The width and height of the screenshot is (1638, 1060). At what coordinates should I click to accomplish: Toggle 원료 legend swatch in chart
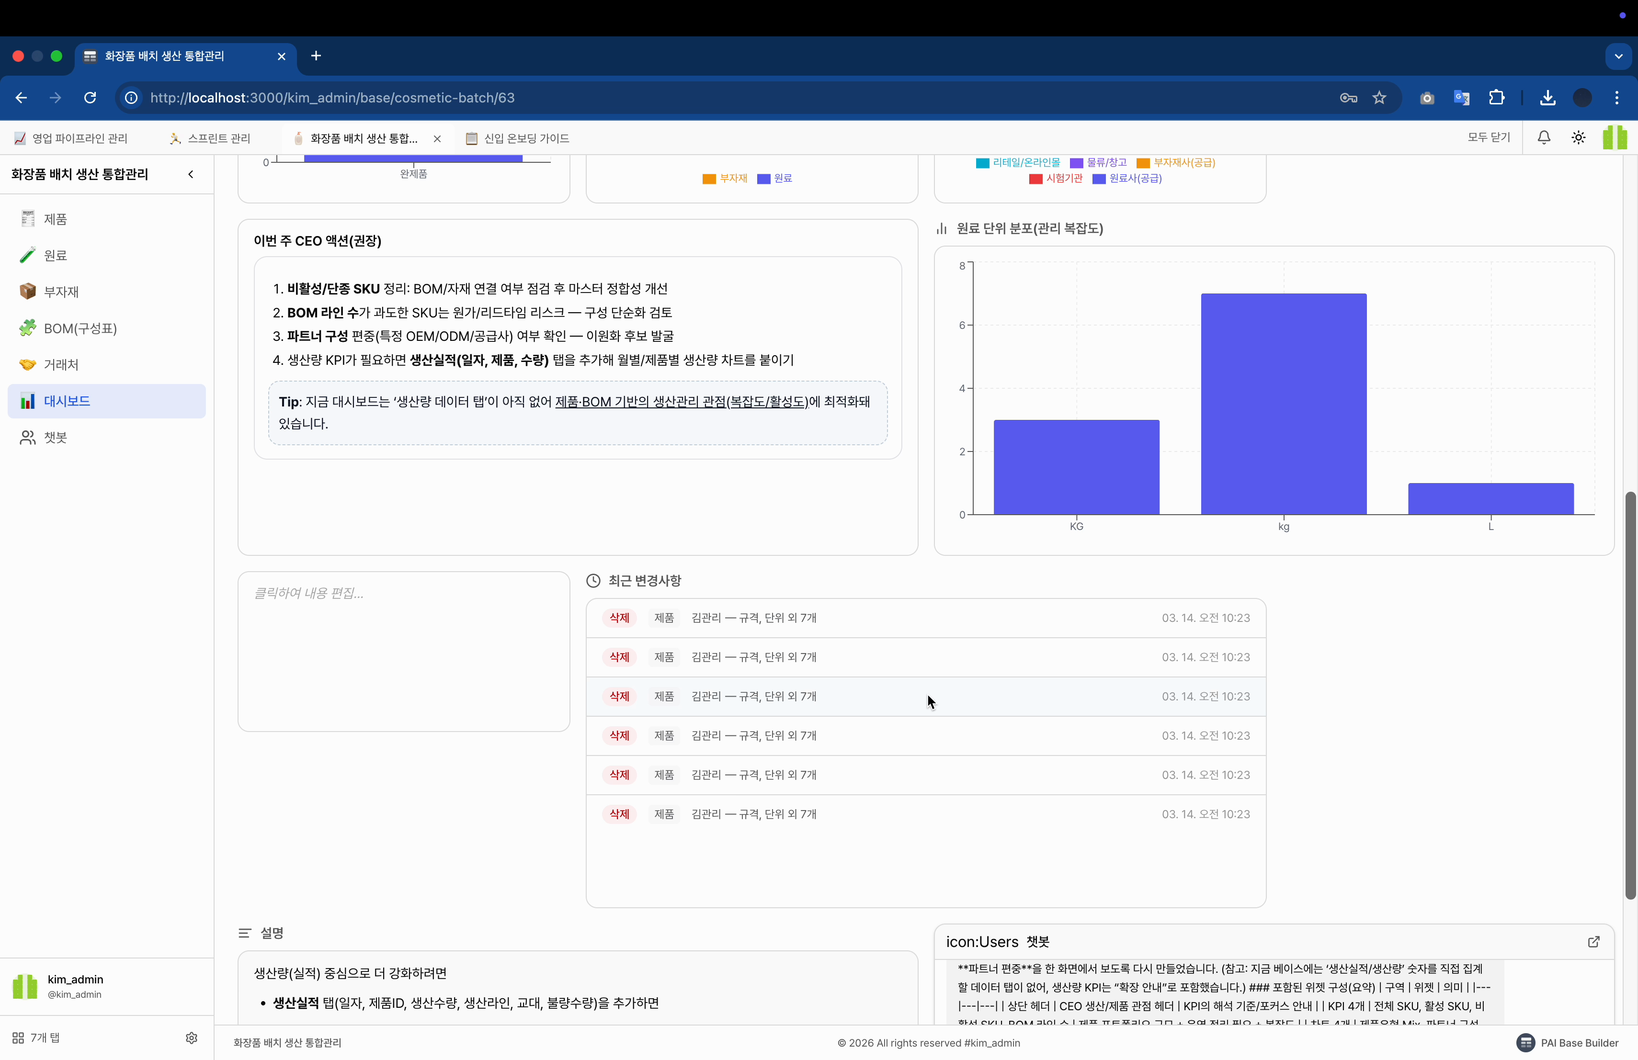point(763,179)
